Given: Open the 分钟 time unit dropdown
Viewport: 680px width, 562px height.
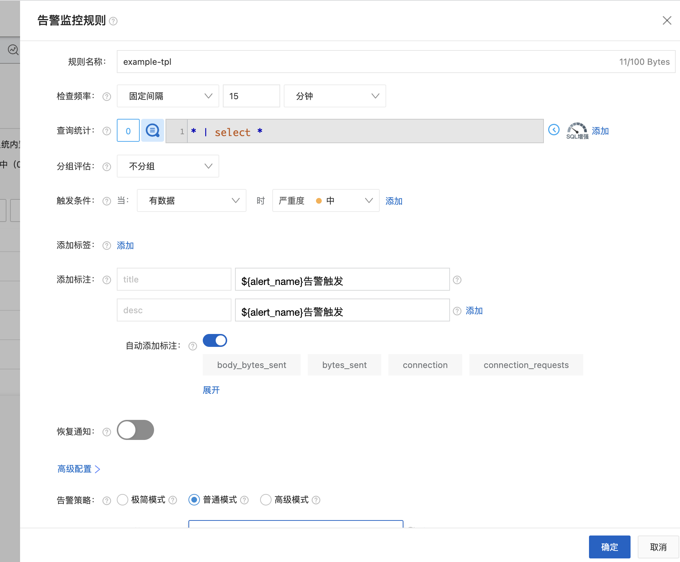Looking at the screenshot, I should click(335, 96).
